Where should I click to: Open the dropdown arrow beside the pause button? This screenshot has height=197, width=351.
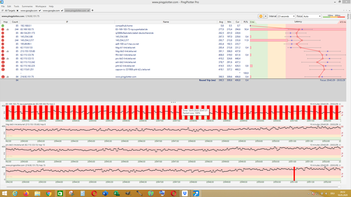tap(266, 16)
